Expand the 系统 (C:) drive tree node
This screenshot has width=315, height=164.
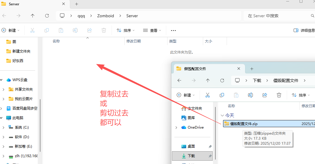pos(3,127)
